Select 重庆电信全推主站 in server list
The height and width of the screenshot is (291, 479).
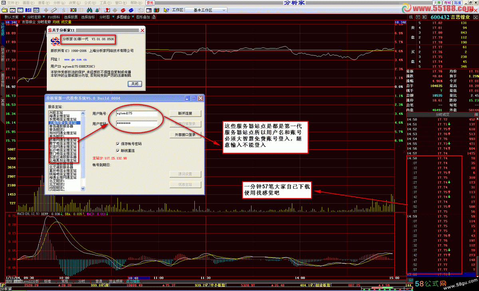click(x=63, y=170)
